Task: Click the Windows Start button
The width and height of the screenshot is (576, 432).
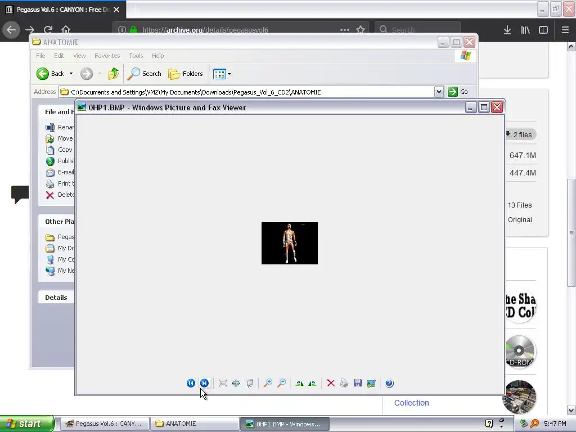Action: [27, 424]
